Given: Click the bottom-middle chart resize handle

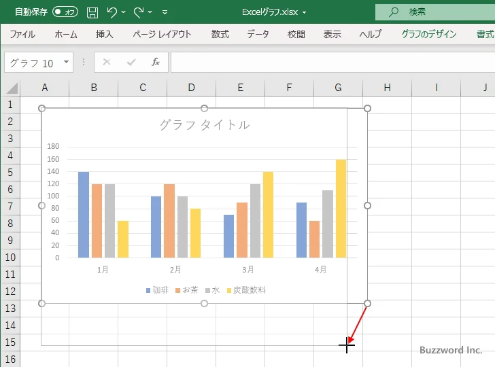Looking at the screenshot, I should click(x=204, y=304).
